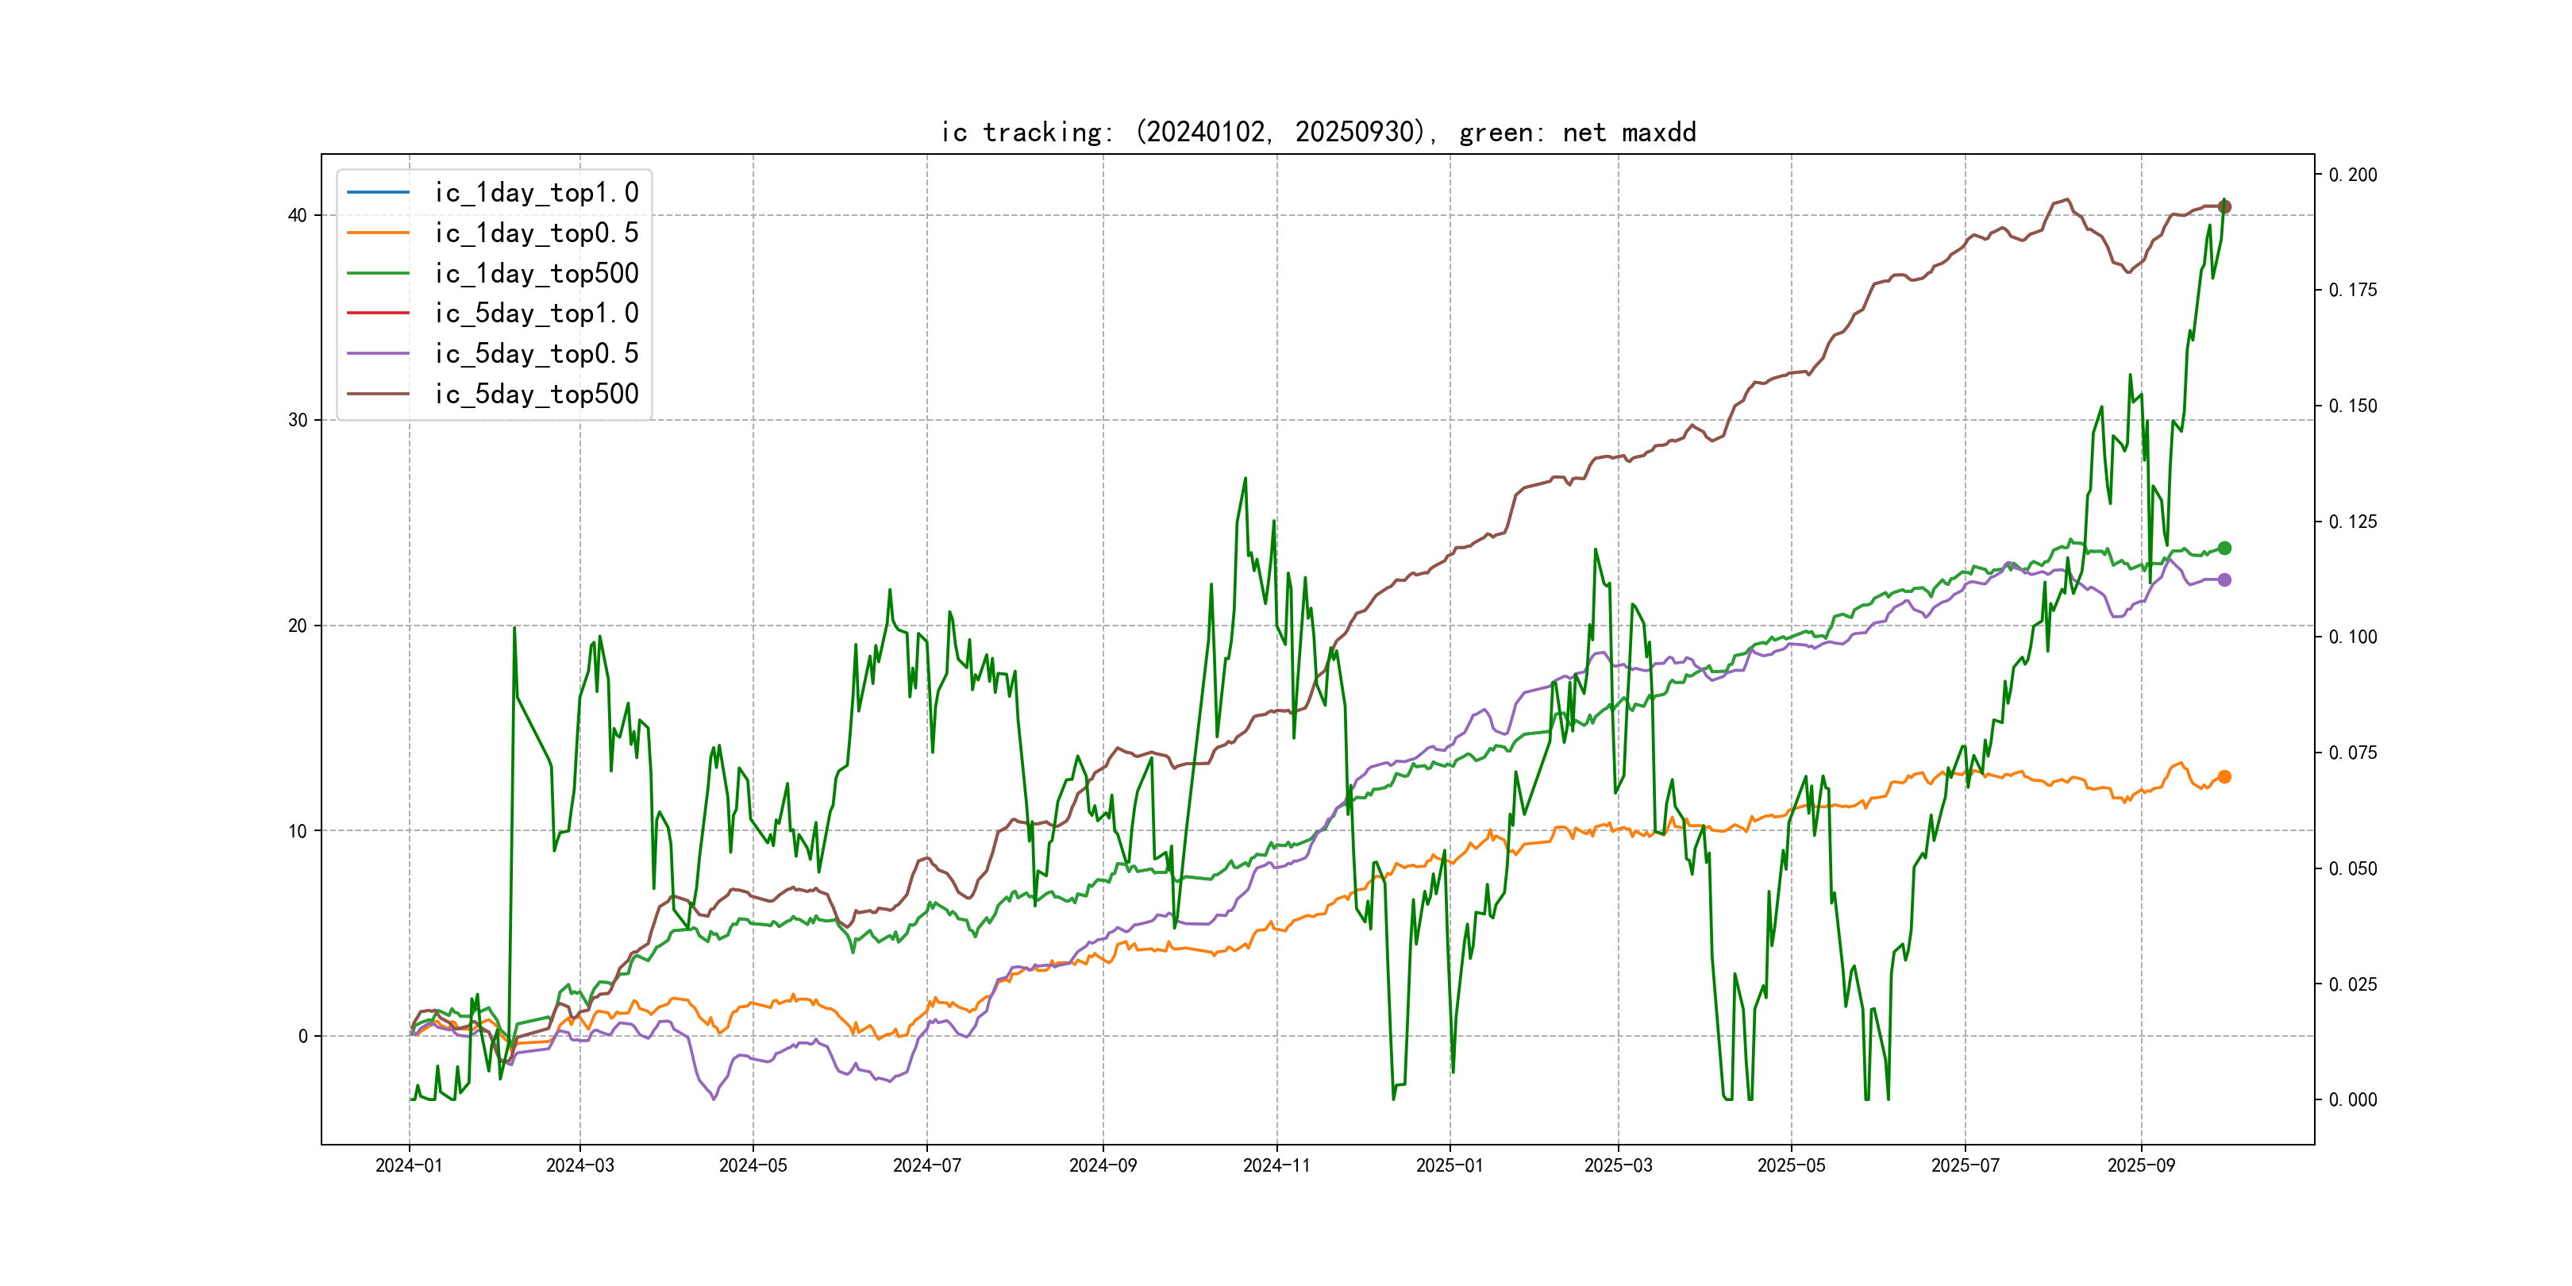The width and height of the screenshot is (2572, 1286).
Task: Click the ic_1day_top0.5 legend label
Action: pyautogui.click(x=536, y=233)
